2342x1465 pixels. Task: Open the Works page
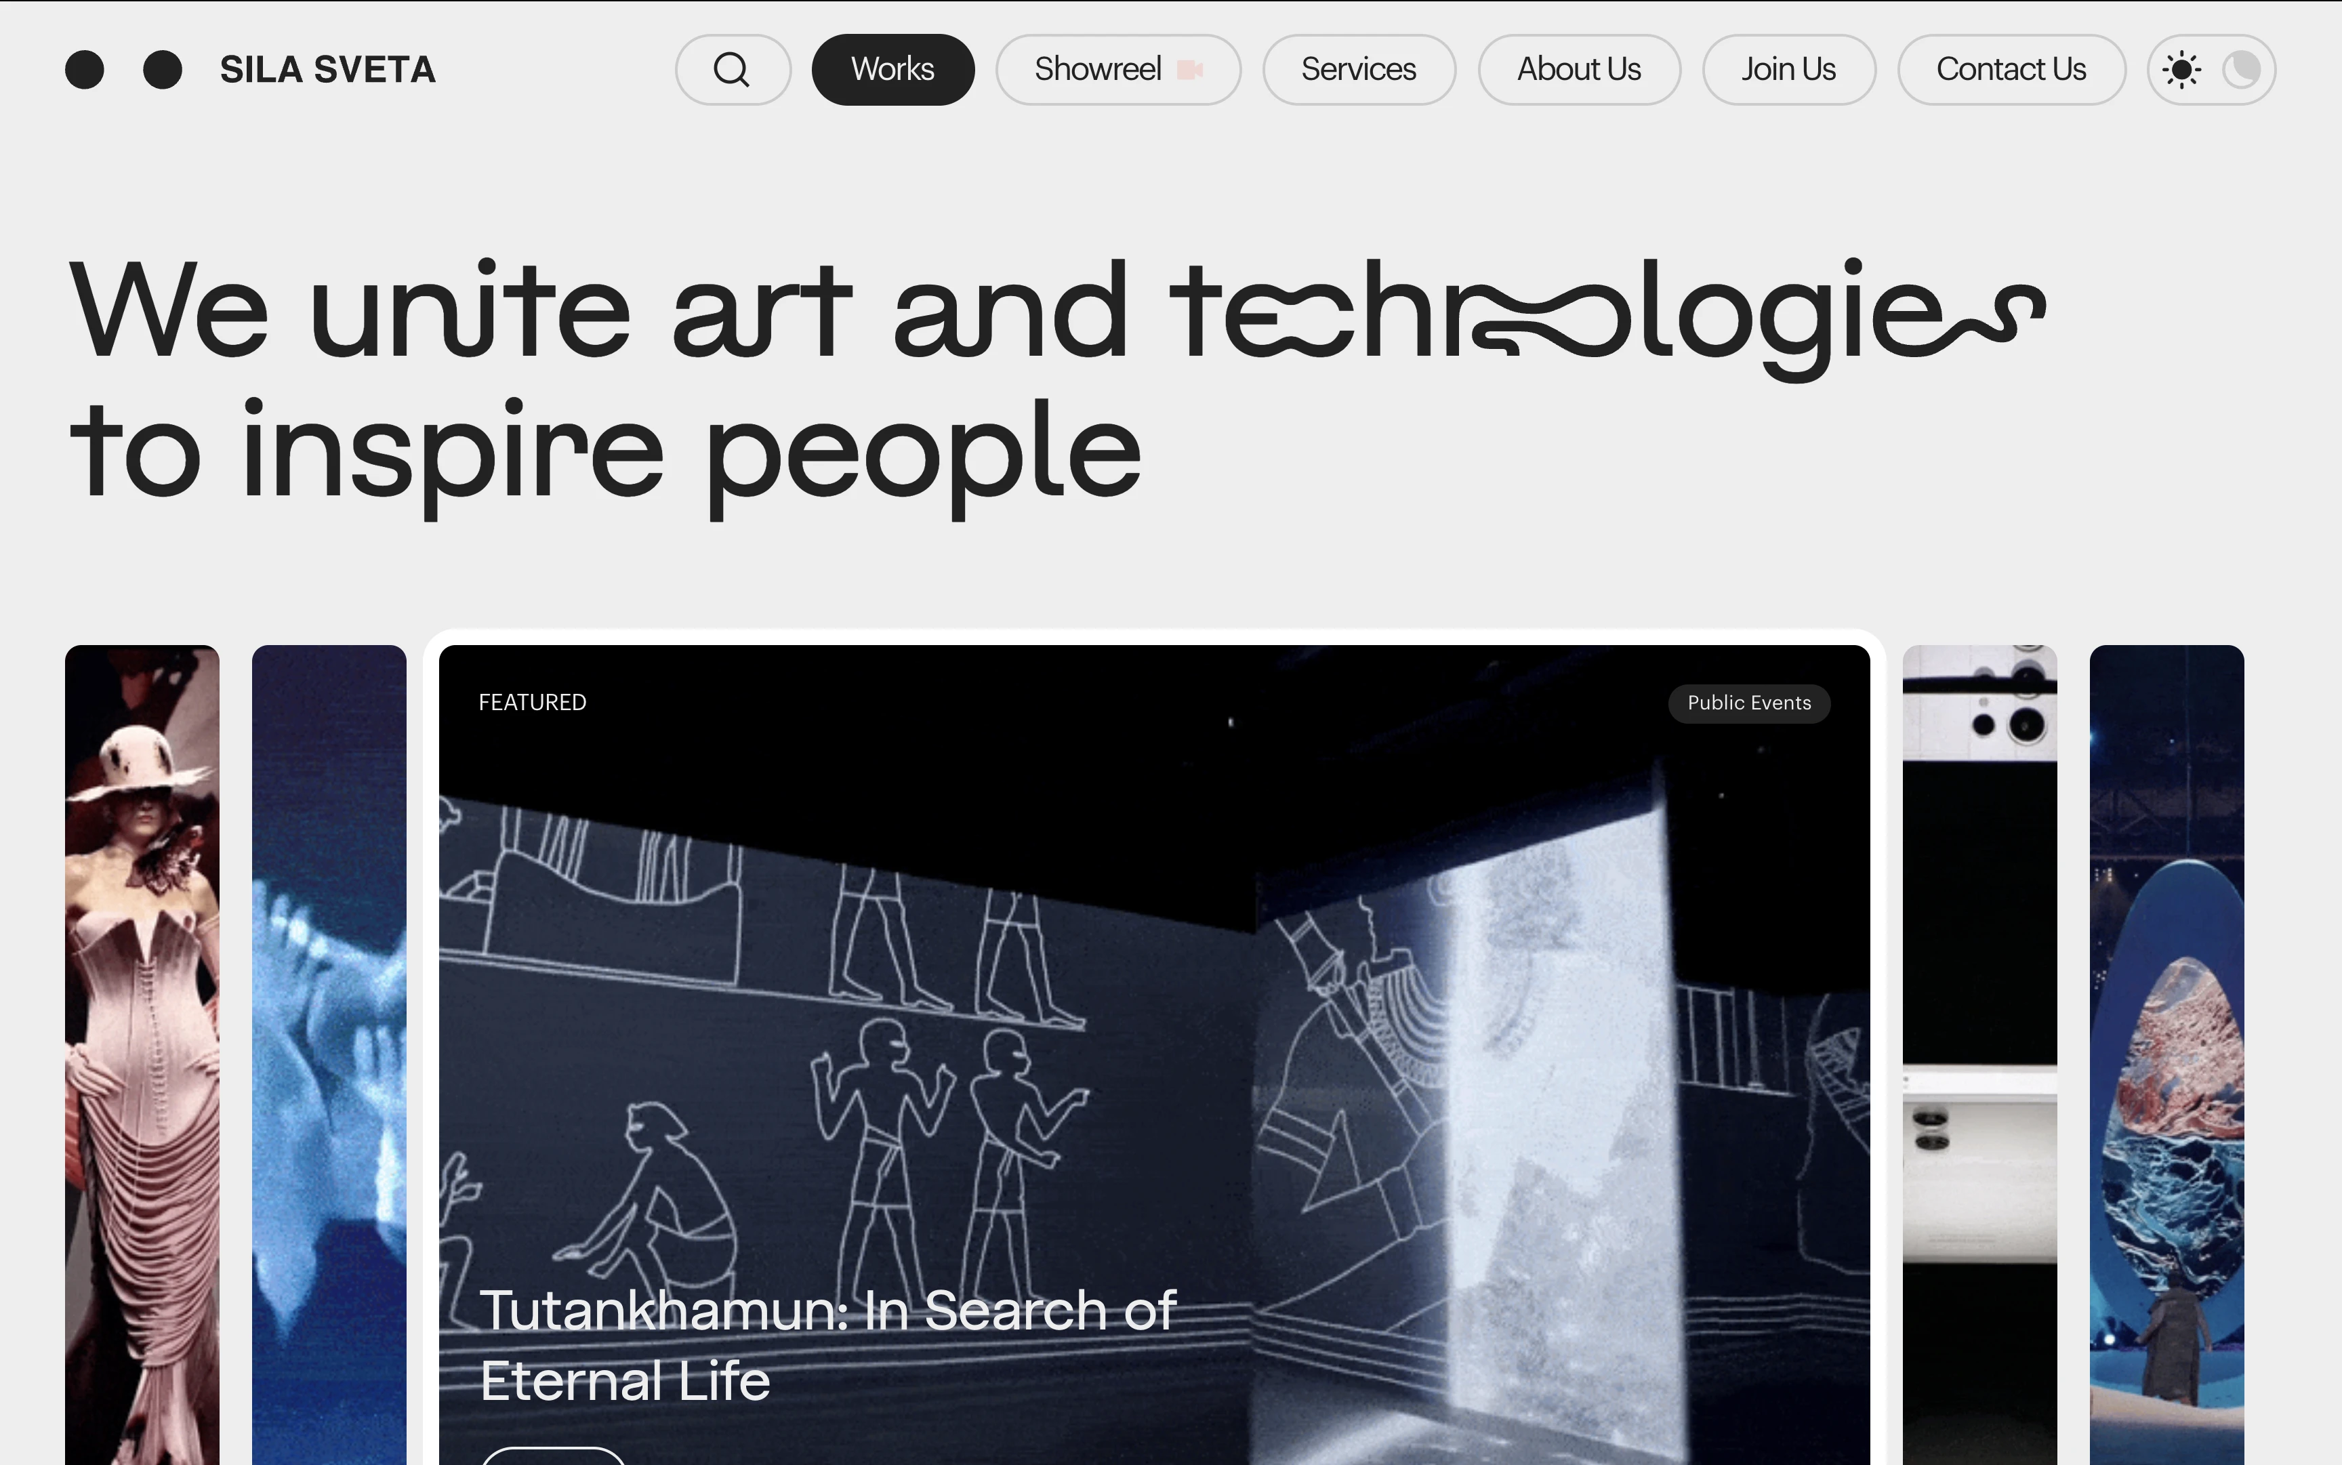[x=892, y=70]
